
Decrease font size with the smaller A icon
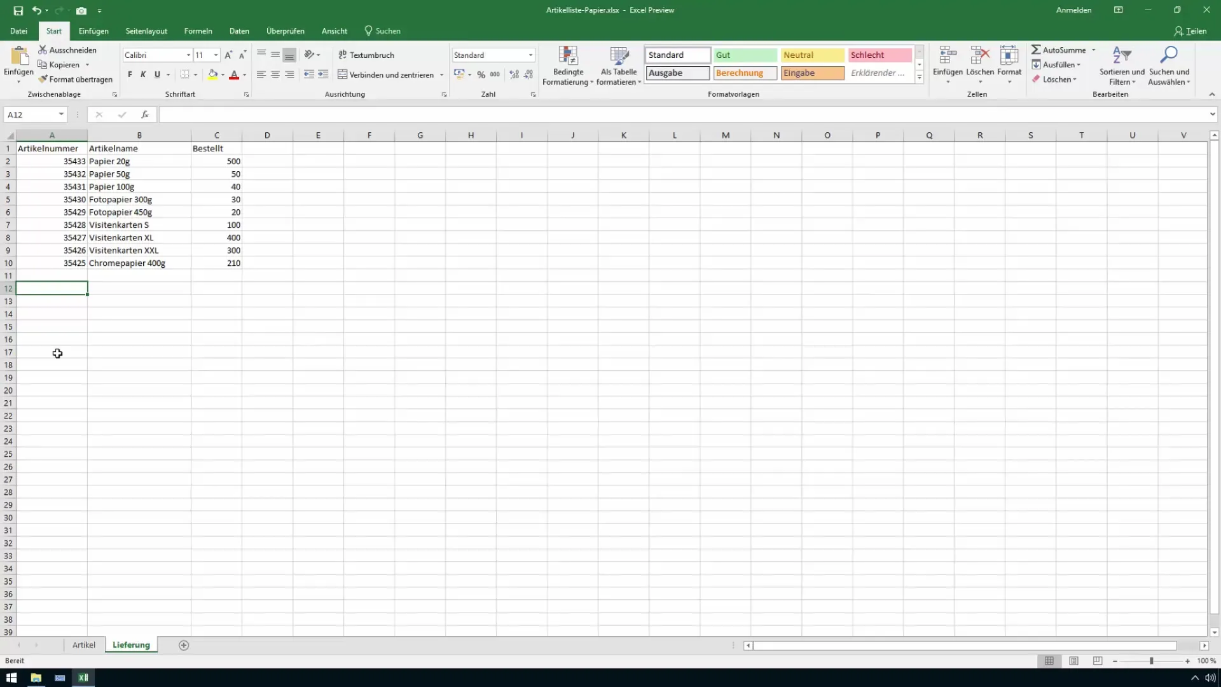coord(242,55)
